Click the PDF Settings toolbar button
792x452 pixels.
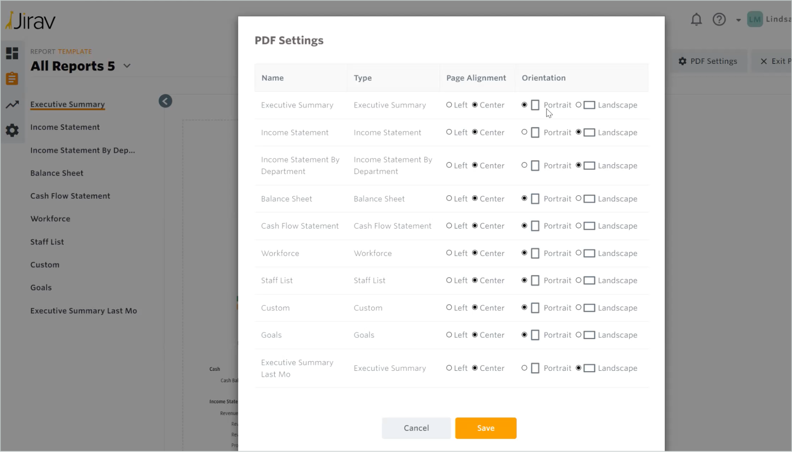click(708, 61)
